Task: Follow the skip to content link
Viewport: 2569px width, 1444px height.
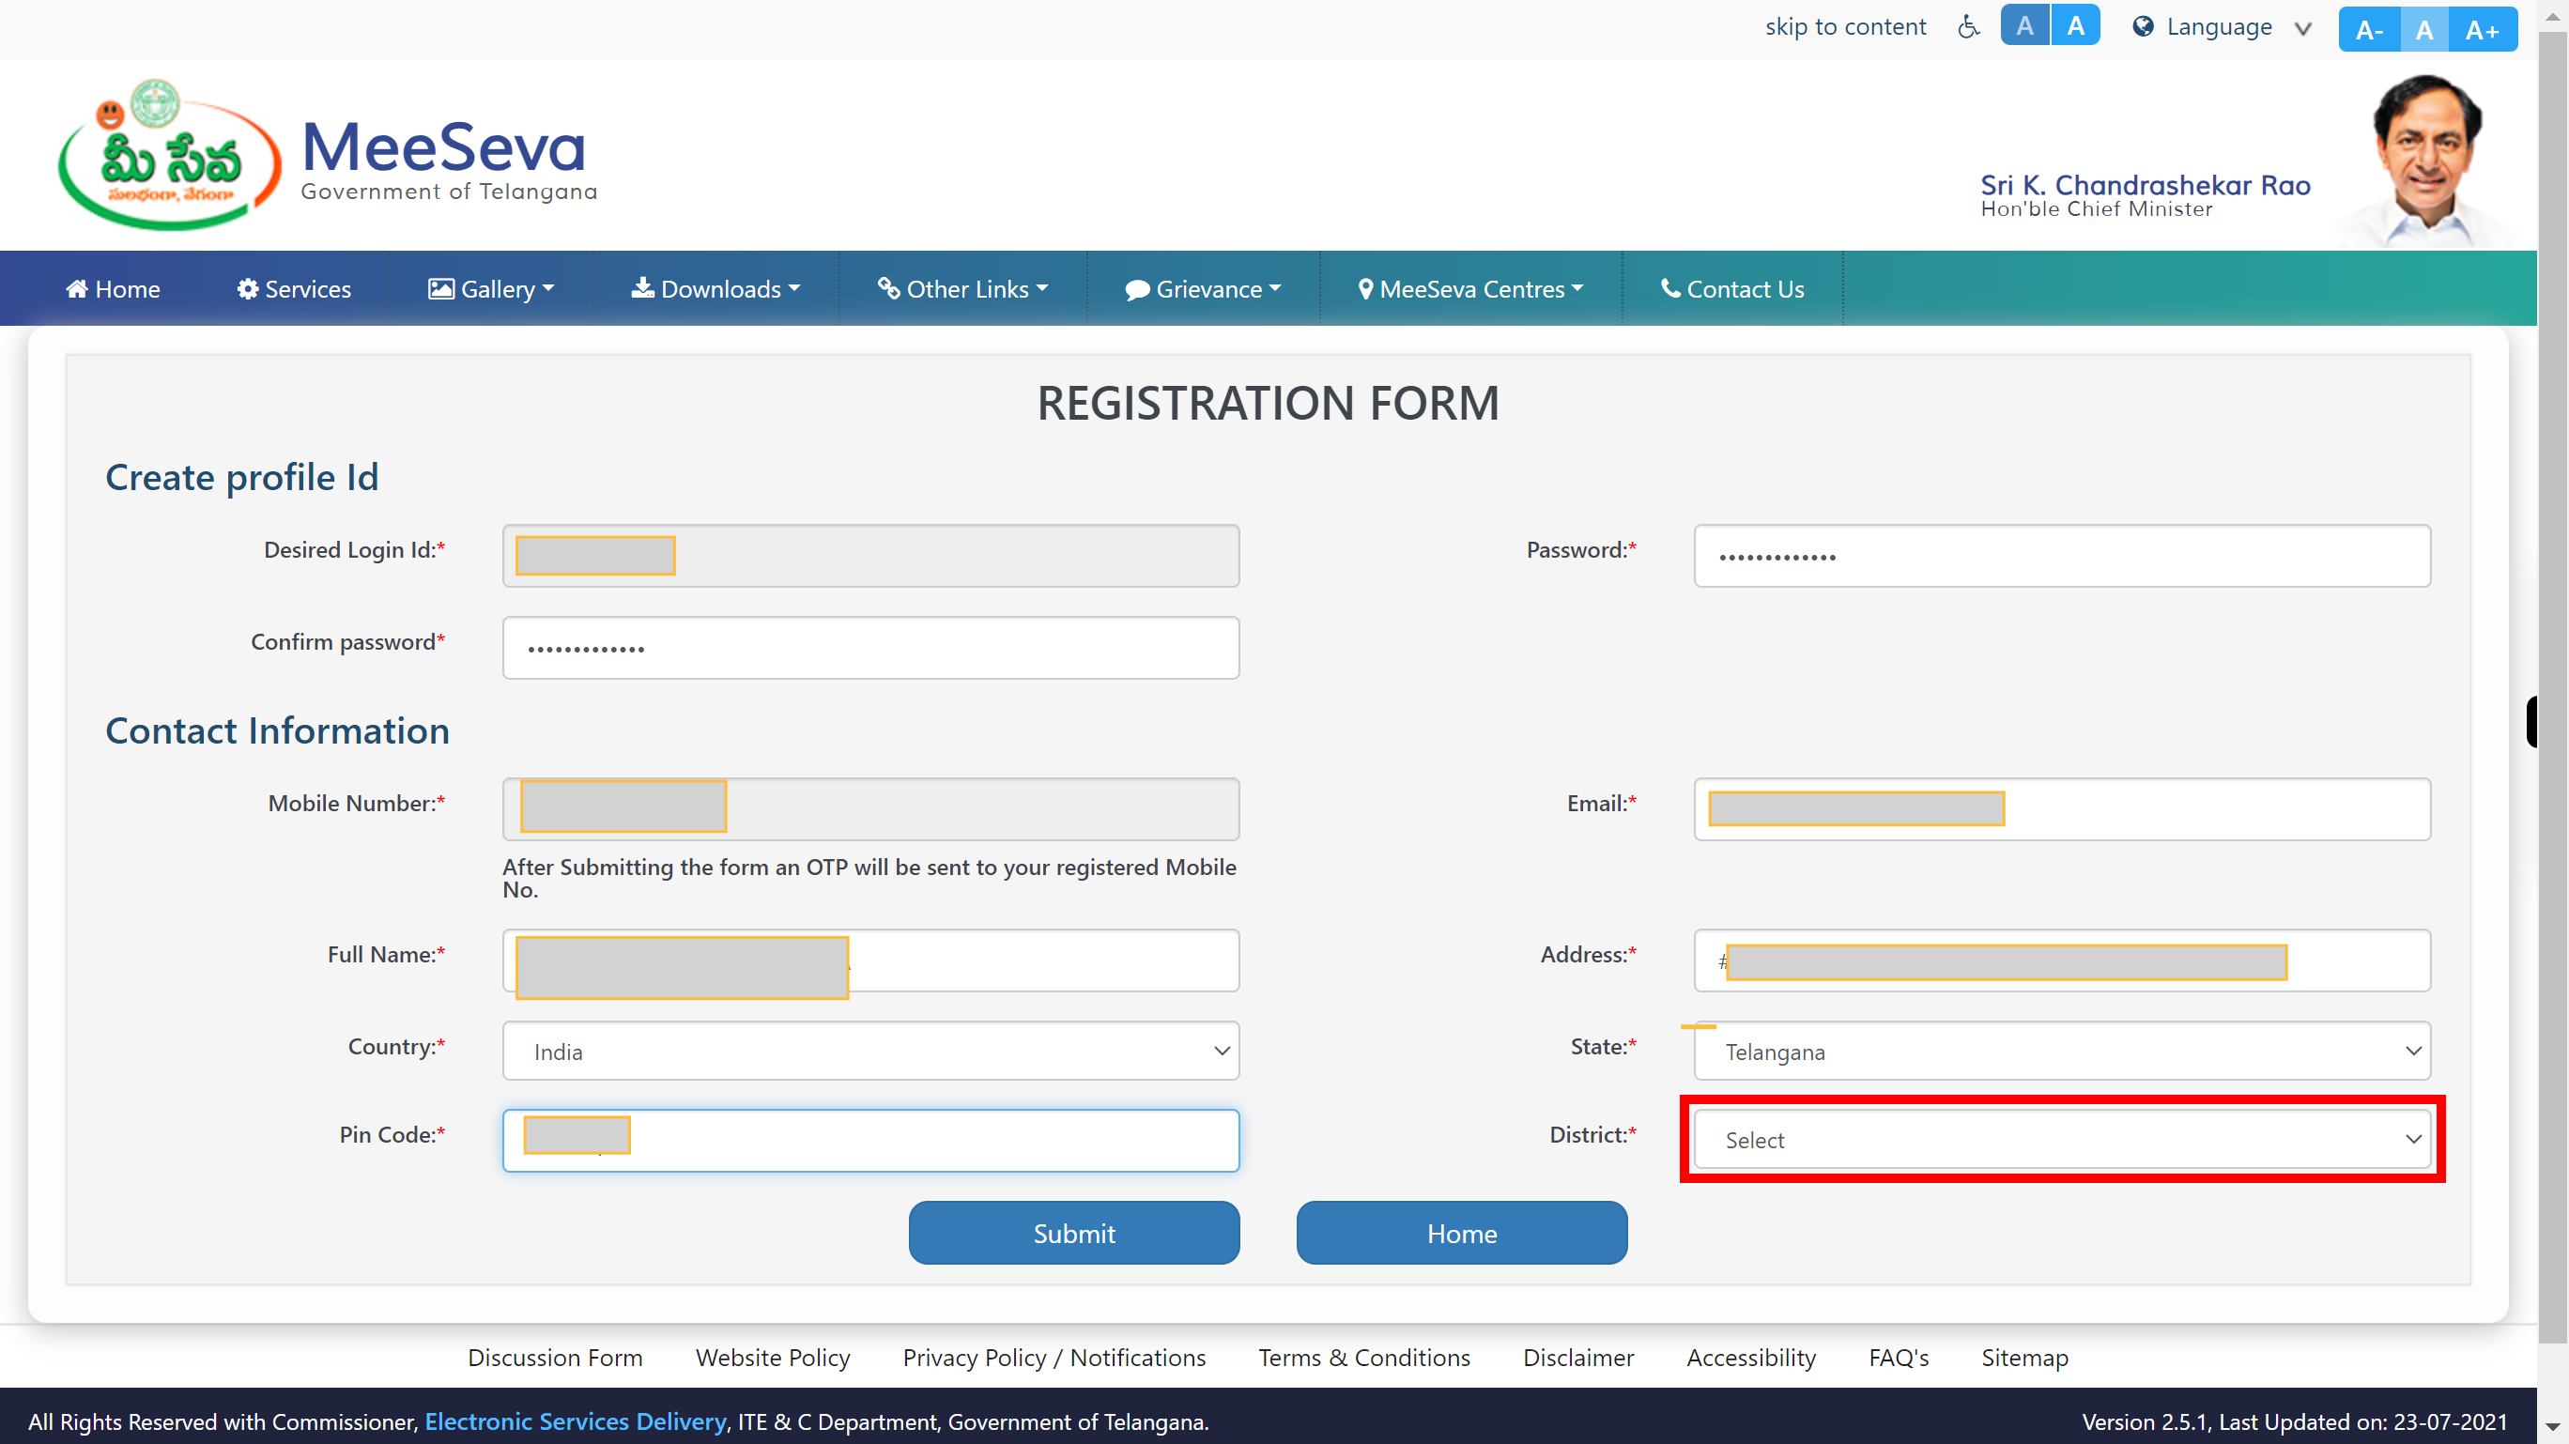Action: pyautogui.click(x=1845, y=27)
